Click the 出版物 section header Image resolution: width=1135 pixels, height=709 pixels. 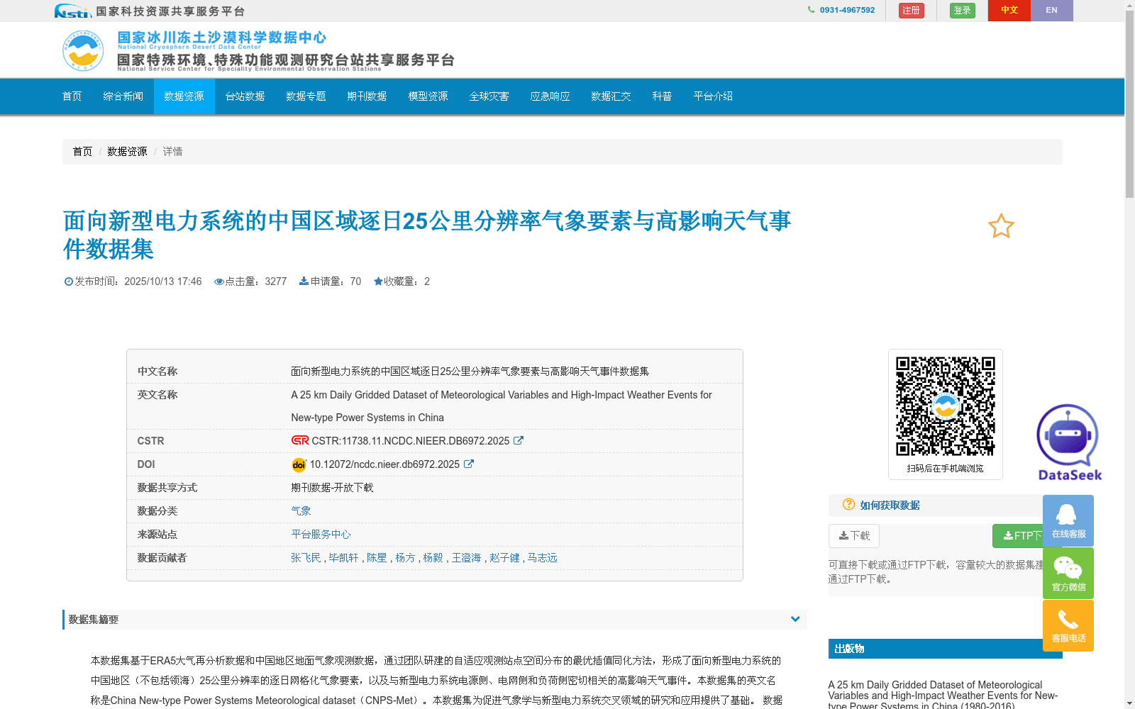pos(945,649)
